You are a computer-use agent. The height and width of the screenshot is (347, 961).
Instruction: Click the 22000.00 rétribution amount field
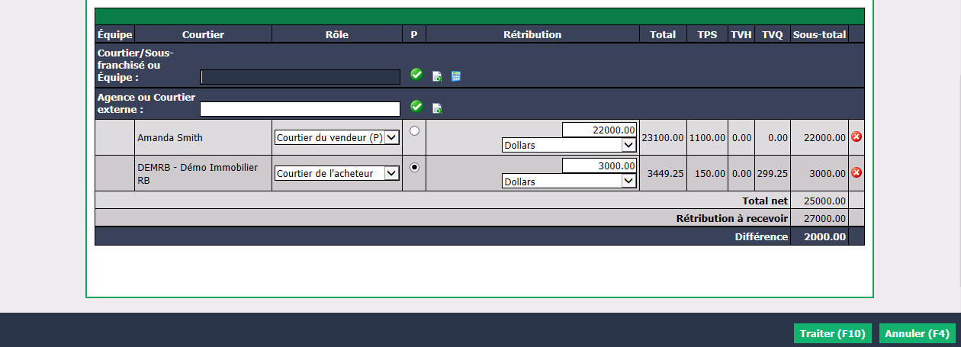click(599, 130)
